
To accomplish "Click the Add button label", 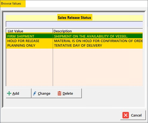I will click(x=16, y=94).
